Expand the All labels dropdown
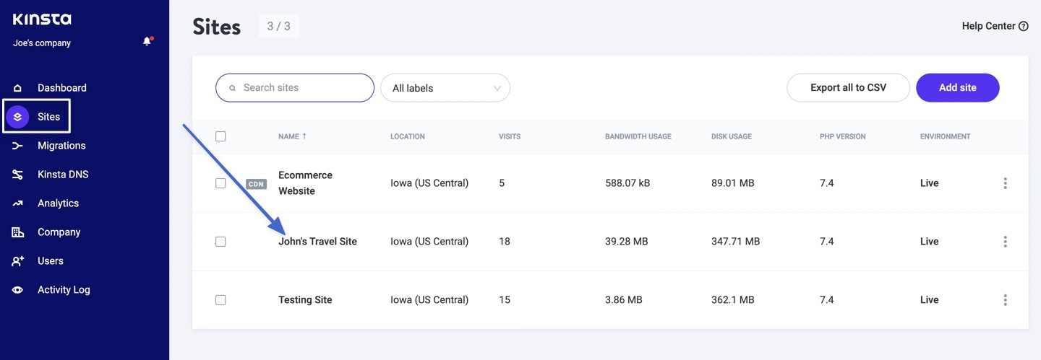 445,88
